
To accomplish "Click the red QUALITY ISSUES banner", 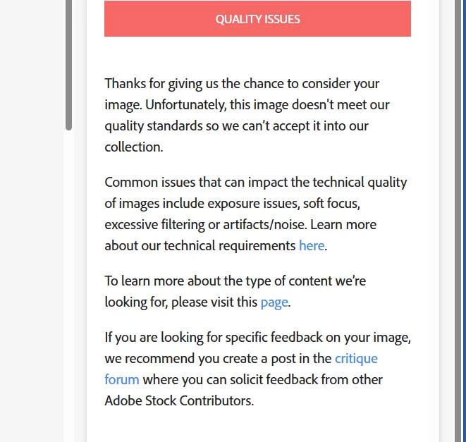I will pos(257,19).
